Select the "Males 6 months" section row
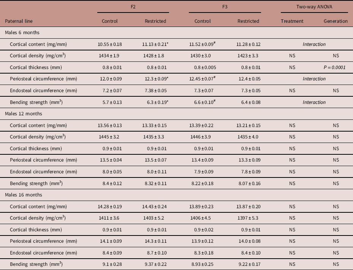The width and height of the screenshot is (353, 270). [x=22, y=33]
